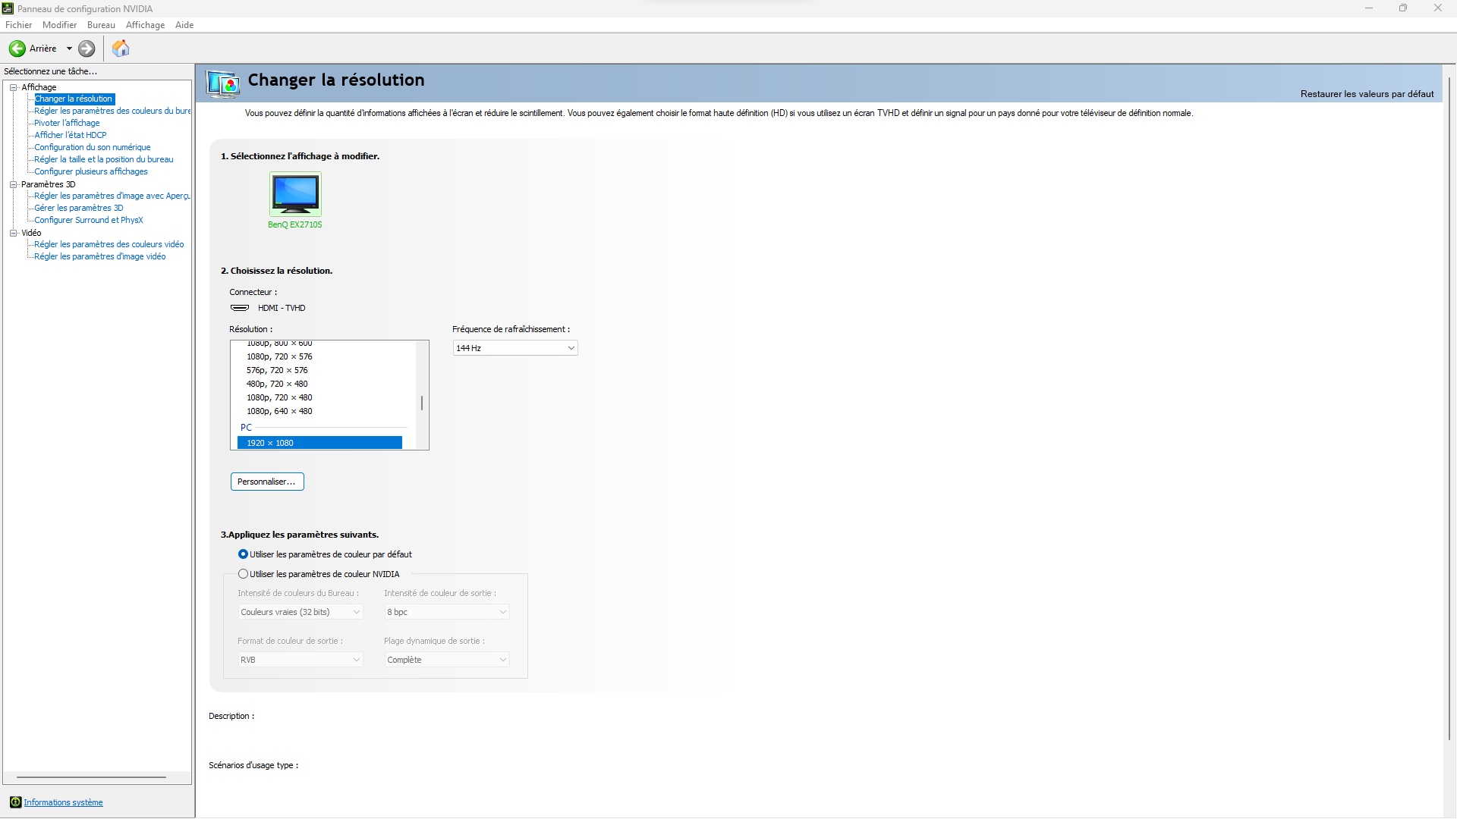Collapse the Paramètres 3D tree node
Screen dimensions: 1457x819
[13, 184]
